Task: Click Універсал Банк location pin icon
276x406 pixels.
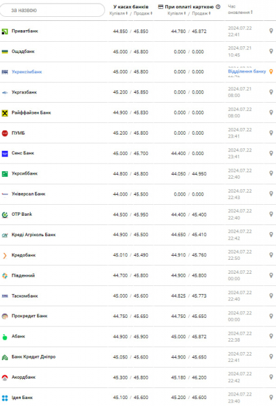Action: tap(271, 194)
